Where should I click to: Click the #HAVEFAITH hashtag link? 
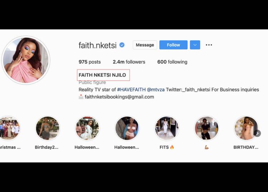click(x=131, y=90)
